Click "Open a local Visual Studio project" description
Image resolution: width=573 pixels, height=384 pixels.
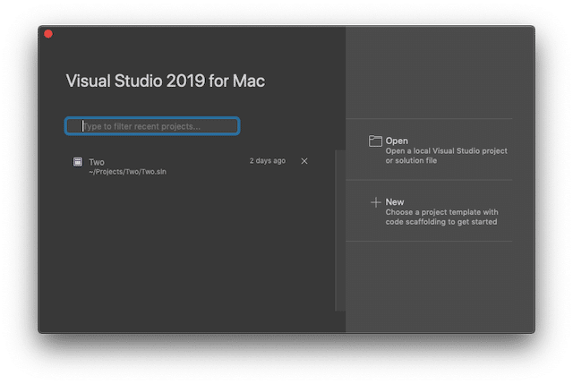click(x=446, y=156)
